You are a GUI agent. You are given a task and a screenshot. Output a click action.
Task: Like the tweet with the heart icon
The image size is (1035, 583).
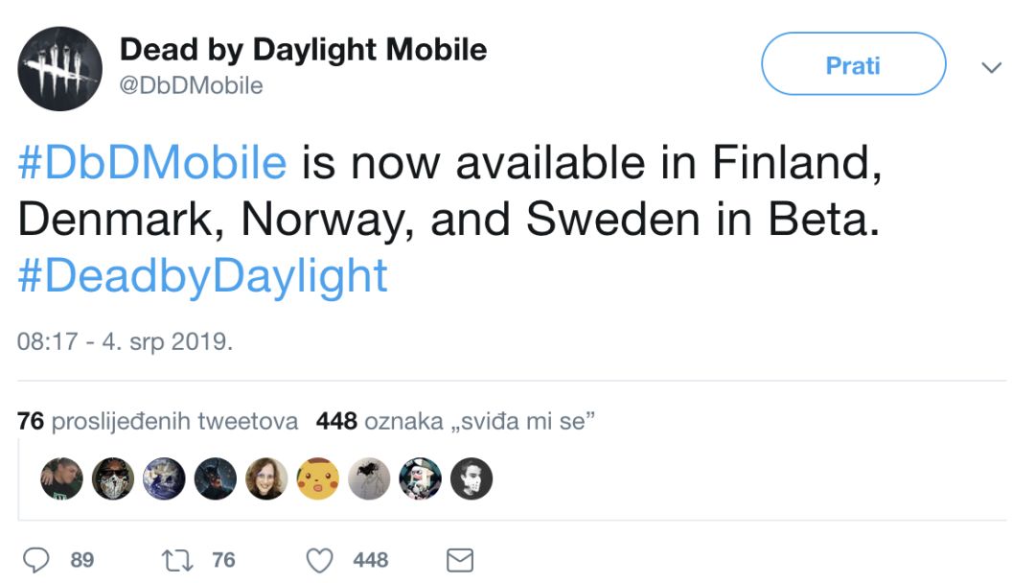click(x=323, y=559)
